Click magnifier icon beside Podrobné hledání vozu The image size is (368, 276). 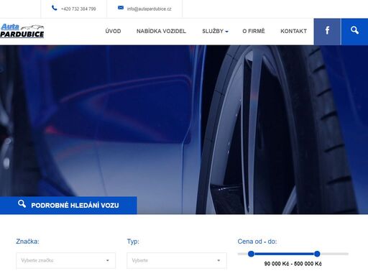[22, 204]
